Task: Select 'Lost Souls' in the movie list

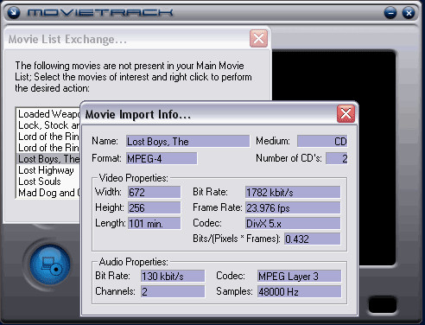Action: [48, 182]
